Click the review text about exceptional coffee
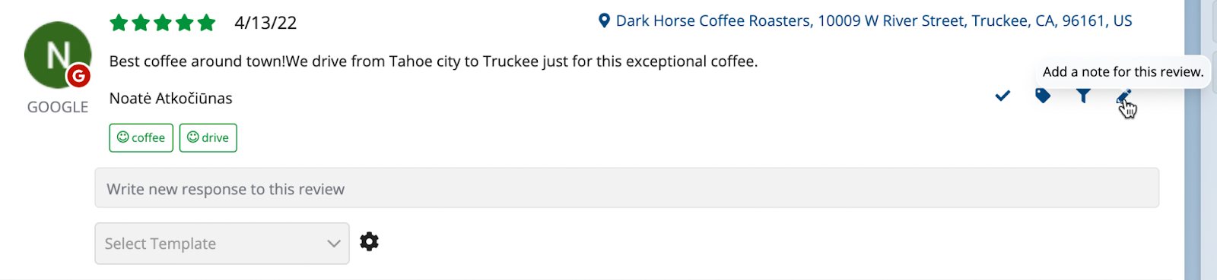This screenshot has height=280, width=1217. point(434,61)
